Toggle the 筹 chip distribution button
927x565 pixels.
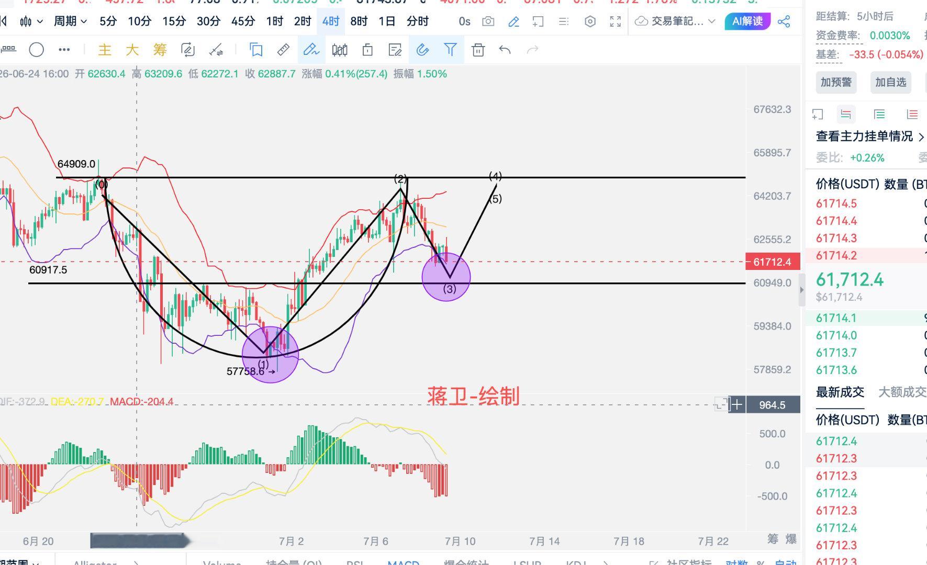pyautogui.click(x=160, y=50)
